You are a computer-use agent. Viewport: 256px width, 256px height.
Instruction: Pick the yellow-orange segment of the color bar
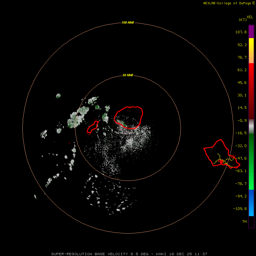click(251, 51)
